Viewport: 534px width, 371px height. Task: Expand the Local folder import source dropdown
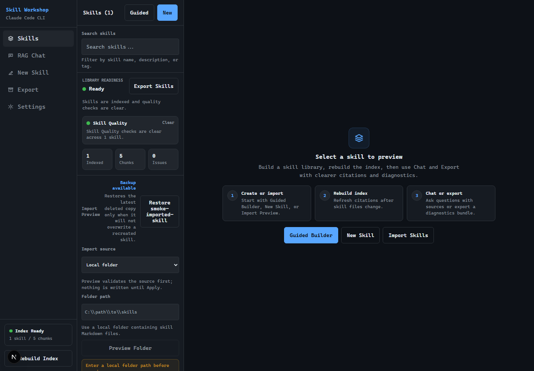point(130,265)
